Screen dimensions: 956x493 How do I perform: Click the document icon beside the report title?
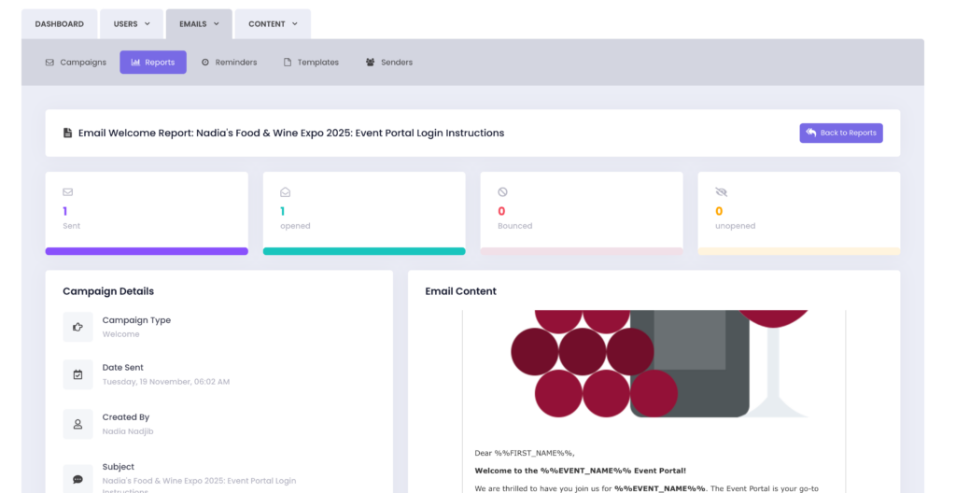tap(67, 134)
